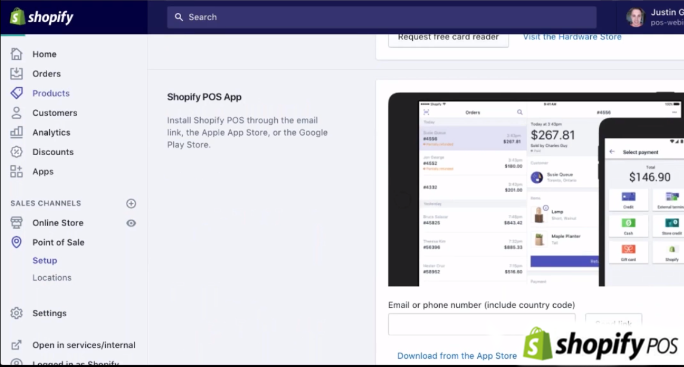Click Request free card reader button
The width and height of the screenshot is (684, 367).
click(448, 38)
